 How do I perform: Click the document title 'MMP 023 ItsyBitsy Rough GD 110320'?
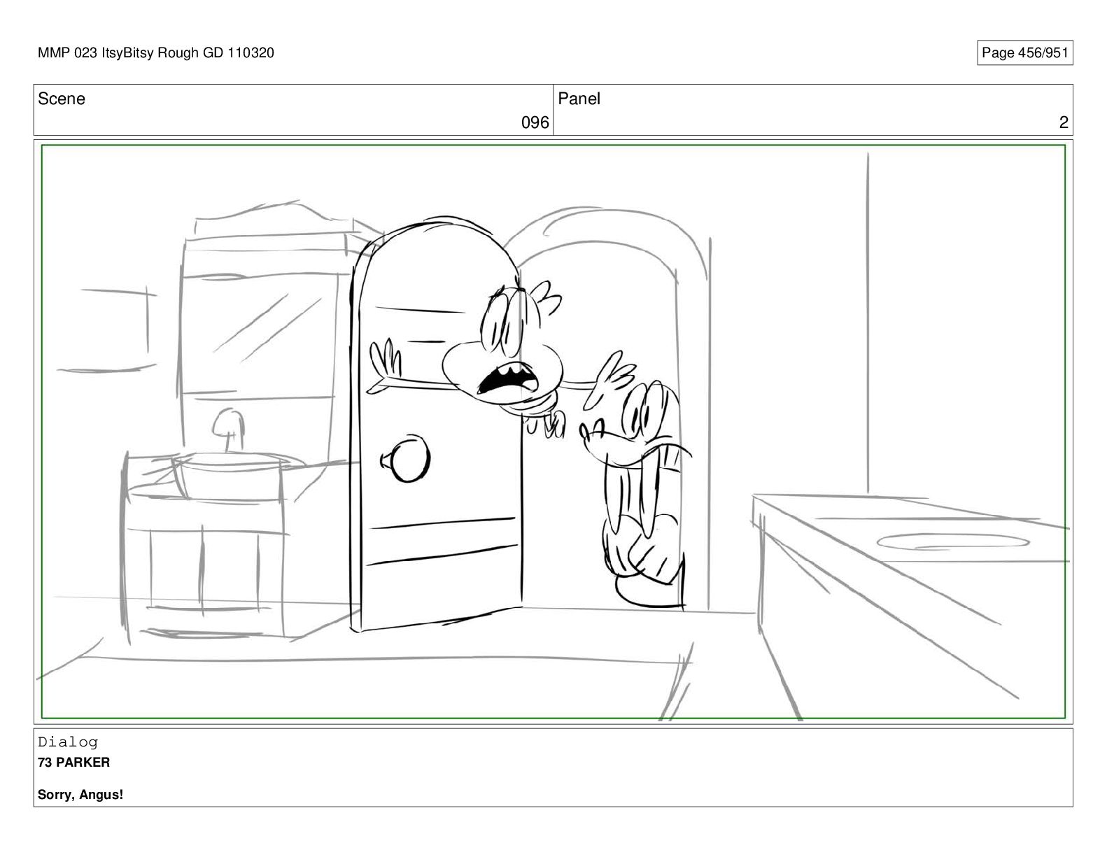[x=155, y=52]
